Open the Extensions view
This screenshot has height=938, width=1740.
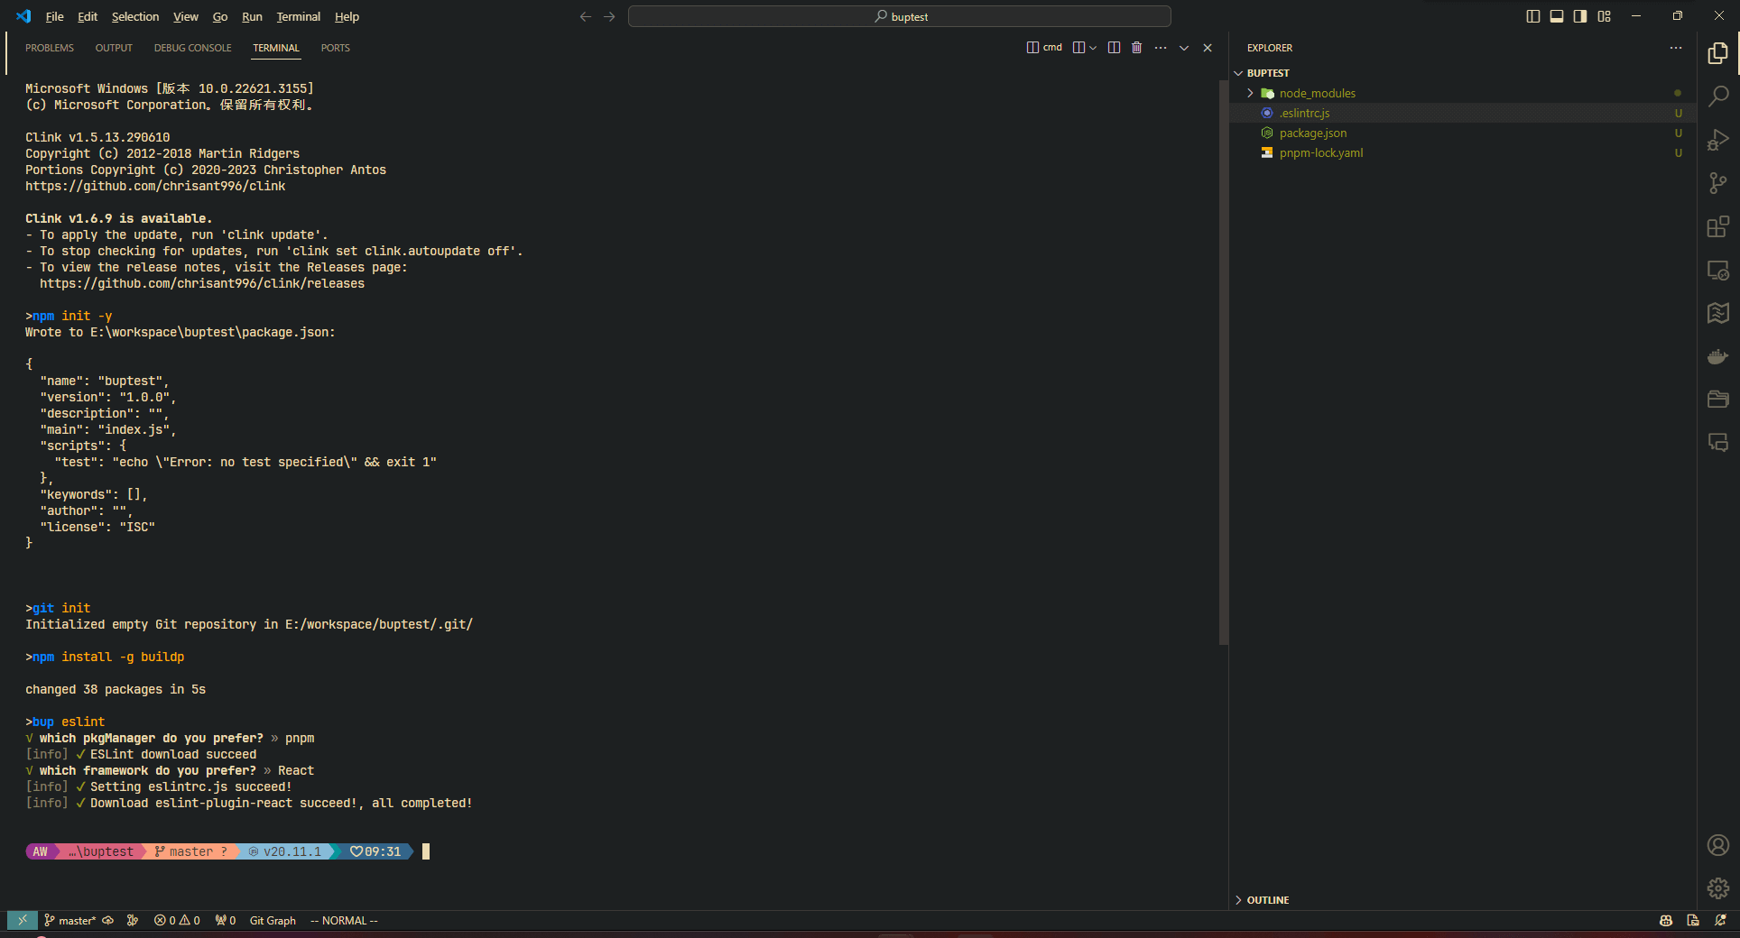1718,226
